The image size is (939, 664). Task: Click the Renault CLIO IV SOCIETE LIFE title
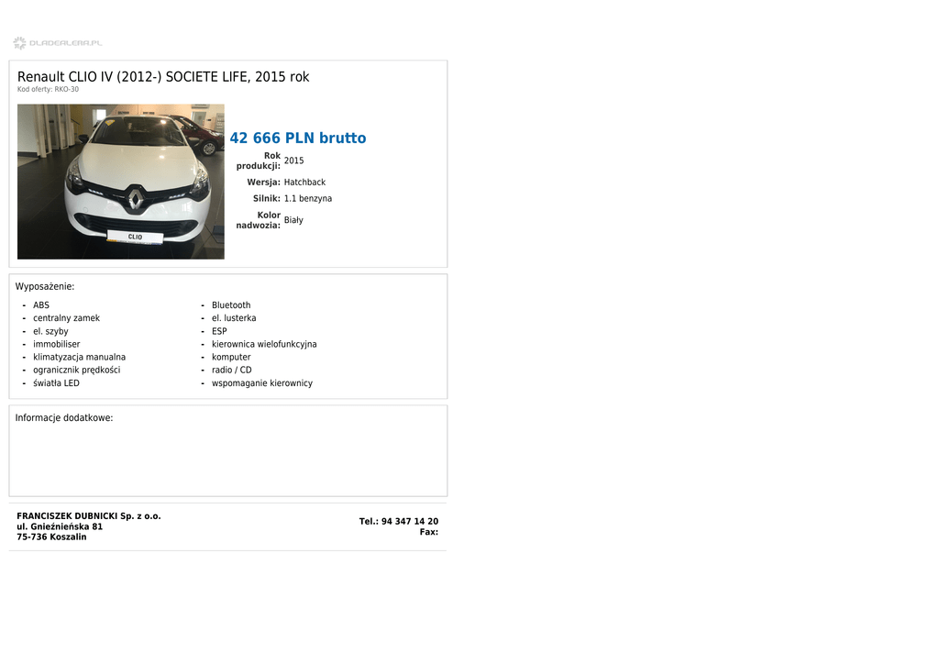(163, 77)
